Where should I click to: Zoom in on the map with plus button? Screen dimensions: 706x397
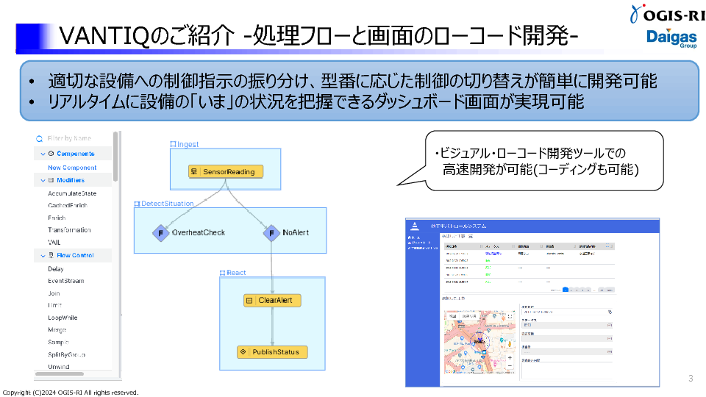510,358
